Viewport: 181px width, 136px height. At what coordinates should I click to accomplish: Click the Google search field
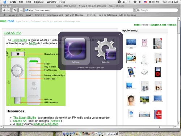(157, 10)
